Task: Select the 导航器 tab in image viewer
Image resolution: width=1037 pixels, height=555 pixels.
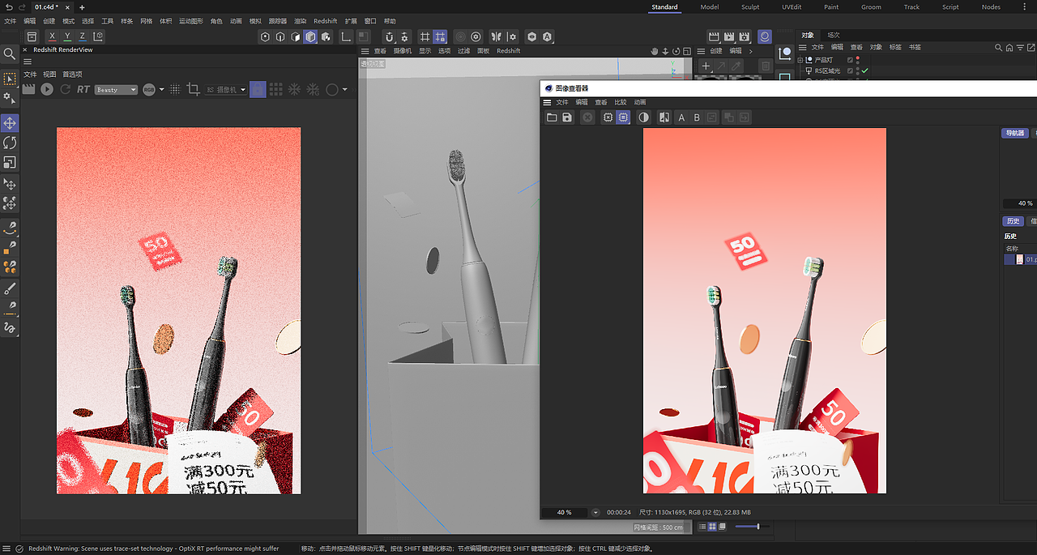Action: pos(1015,133)
